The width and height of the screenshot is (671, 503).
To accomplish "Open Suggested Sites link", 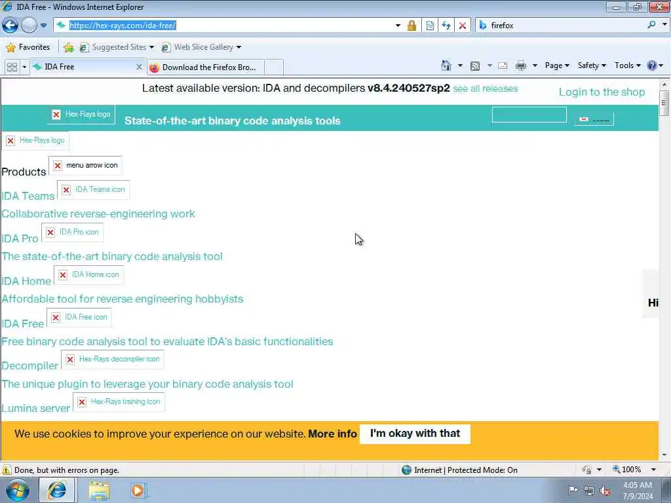I will (x=117, y=47).
